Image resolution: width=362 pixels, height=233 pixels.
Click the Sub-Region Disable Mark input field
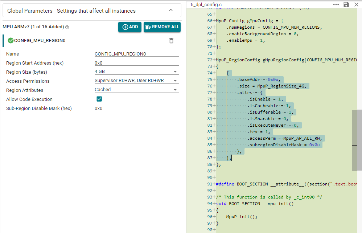pos(136,108)
